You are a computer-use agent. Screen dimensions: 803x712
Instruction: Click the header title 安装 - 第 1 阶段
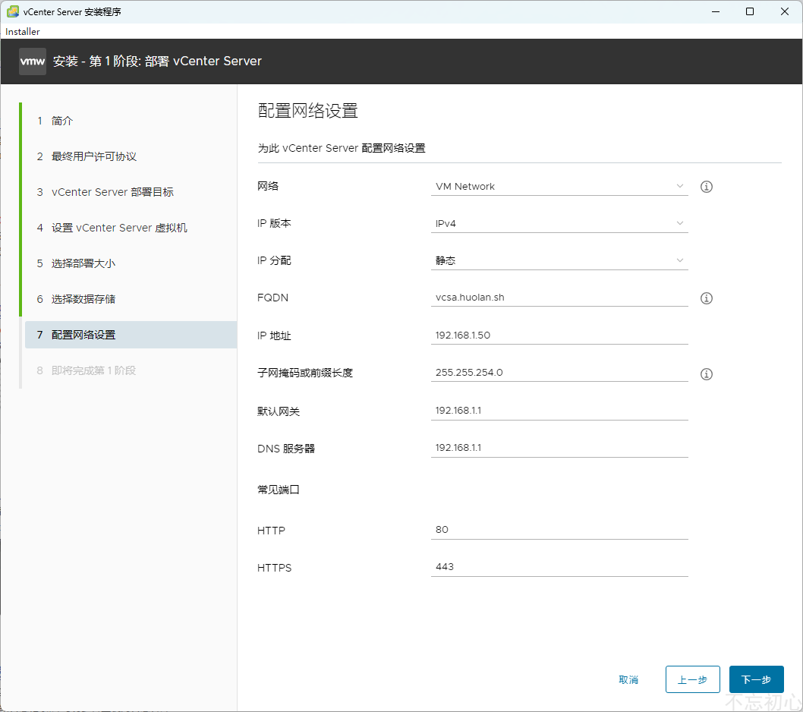157,61
